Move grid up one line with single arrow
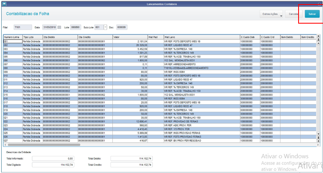Image resolution: width=323 pixels, height=173 pixels. 318,43
